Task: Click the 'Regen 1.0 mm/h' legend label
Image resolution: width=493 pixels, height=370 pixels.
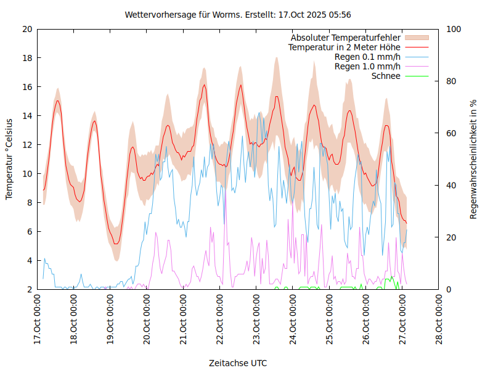Action: [x=367, y=67]
